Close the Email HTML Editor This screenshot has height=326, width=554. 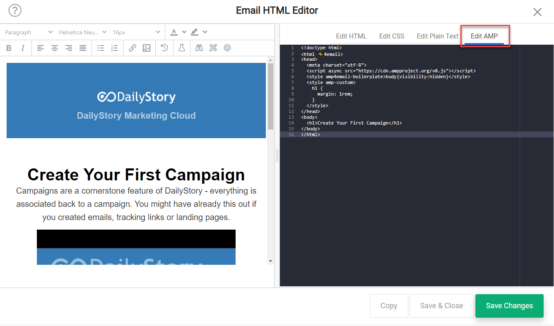point(537,12)
